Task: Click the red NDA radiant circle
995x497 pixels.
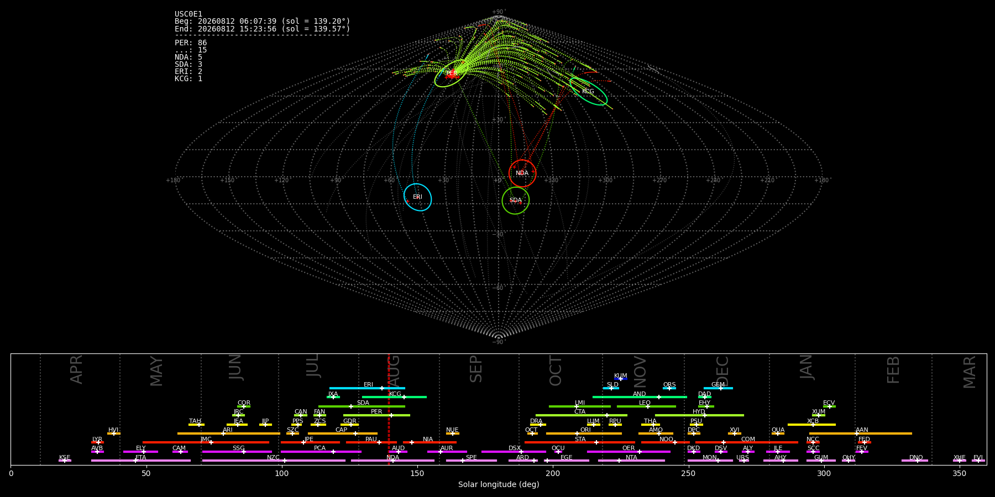Action: click(x=522, y=173)
